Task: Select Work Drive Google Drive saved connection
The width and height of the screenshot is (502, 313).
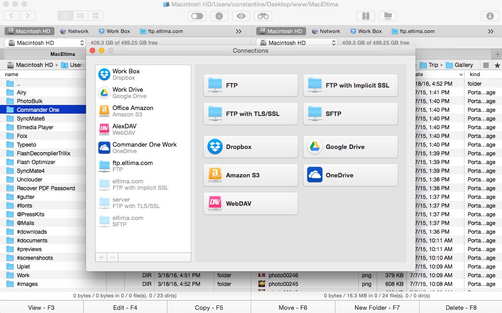Action: [143, 93]
